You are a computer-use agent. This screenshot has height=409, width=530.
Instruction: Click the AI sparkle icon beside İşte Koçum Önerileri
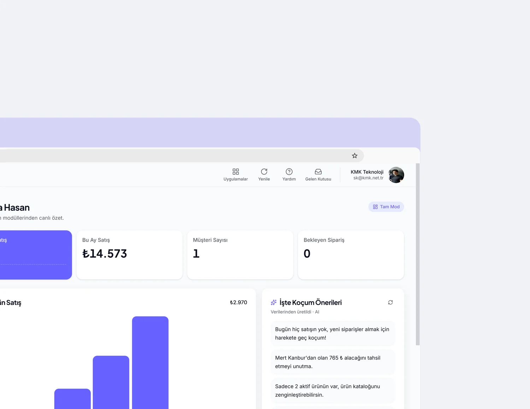pyautogui.click(x=274, y=302)
